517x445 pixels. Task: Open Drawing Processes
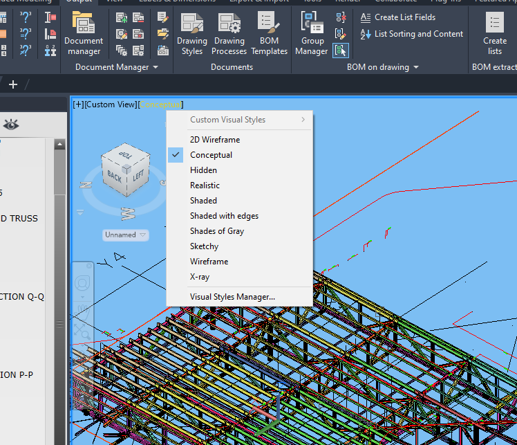click(229, 33)
